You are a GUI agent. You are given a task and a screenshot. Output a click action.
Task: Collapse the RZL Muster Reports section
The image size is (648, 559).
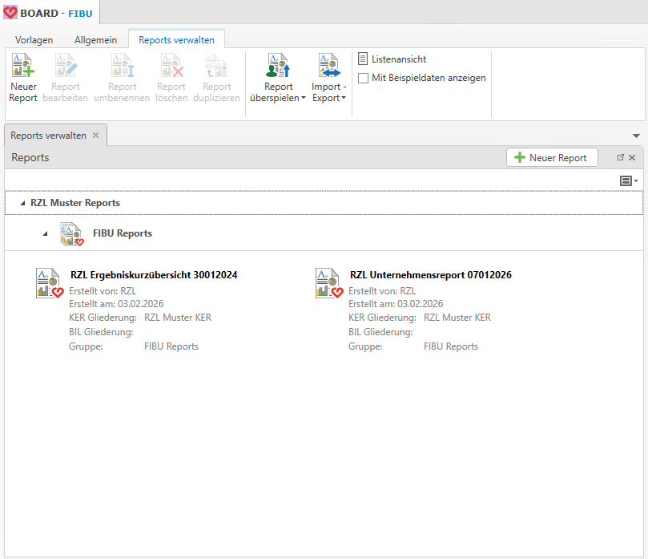22,204
